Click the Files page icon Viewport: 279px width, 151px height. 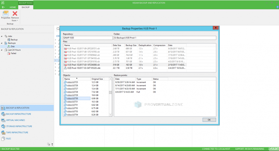point(3,139)
